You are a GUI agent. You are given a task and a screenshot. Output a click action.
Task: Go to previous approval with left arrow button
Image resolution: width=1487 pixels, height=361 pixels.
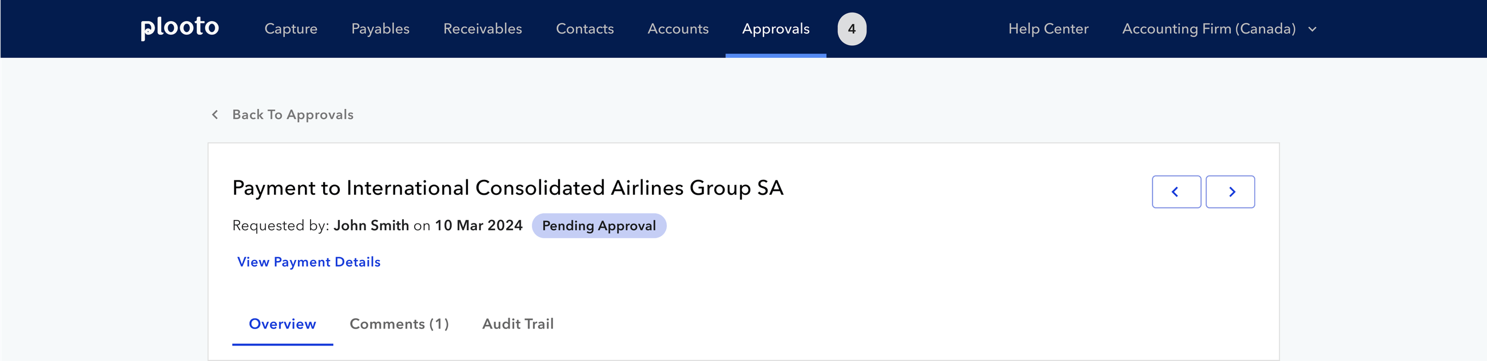(1176, 192)
